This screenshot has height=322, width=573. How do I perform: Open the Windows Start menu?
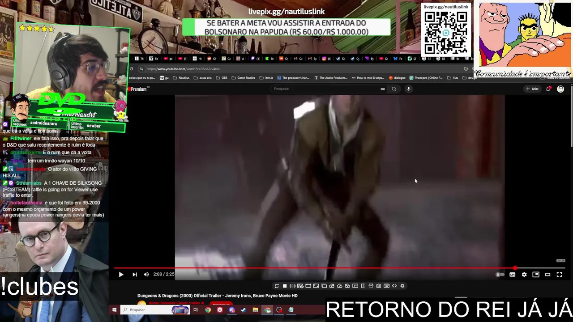[x=114, y=309]
